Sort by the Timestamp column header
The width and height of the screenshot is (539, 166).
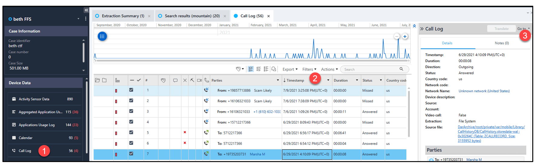pyautogui.click(x=295, y=80)
